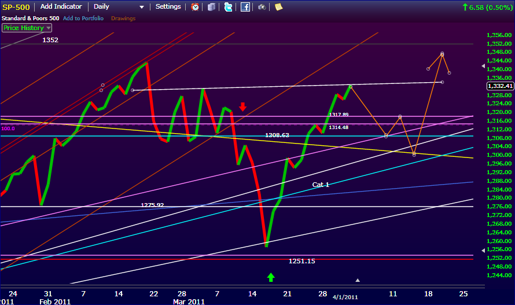Click the SP-500 symbol field
This screenshot has width=515, height=305.
16,7
